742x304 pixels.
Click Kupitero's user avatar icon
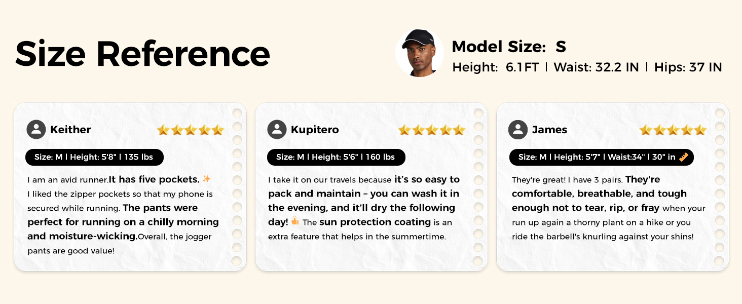[x=277, y=130]
